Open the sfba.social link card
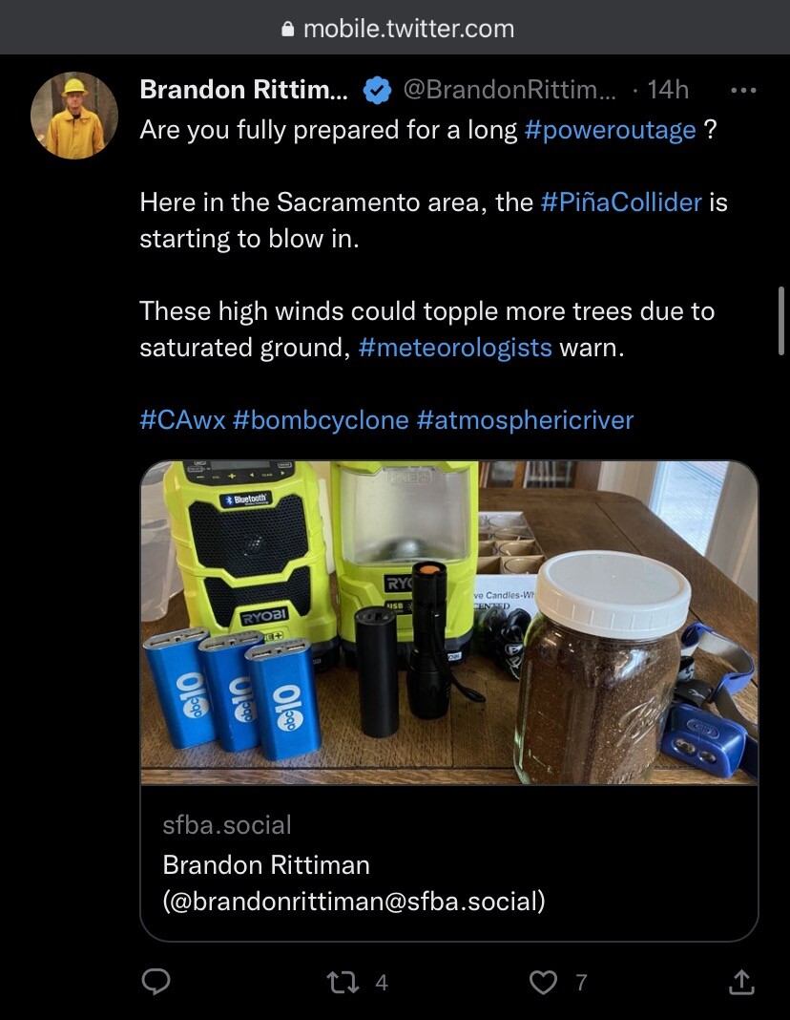 [x=448, y=862]
